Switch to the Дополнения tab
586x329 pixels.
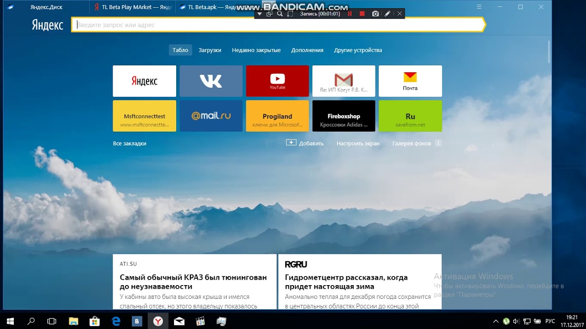tap(307, 50)
